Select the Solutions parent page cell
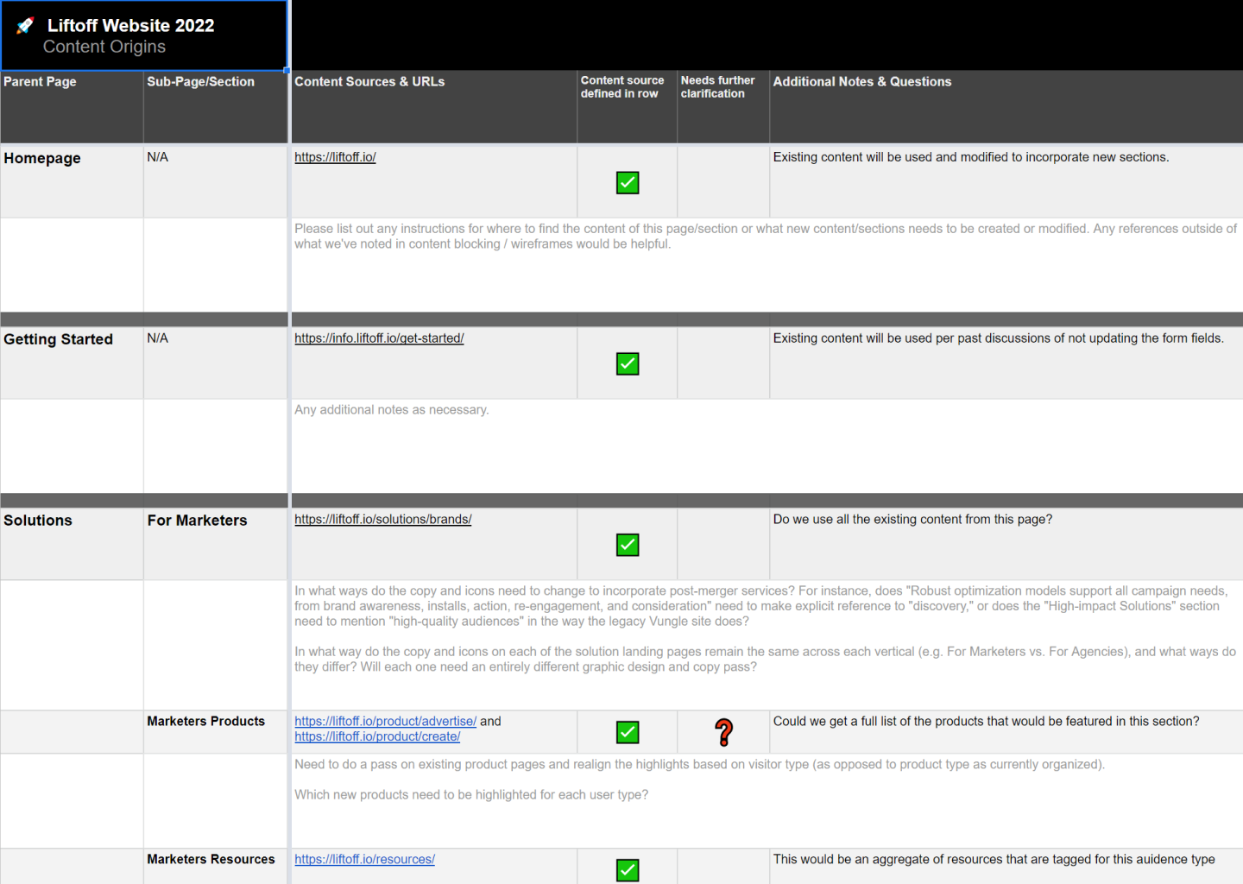Viewport: 1243px width, 884px height. coord(72,544)
